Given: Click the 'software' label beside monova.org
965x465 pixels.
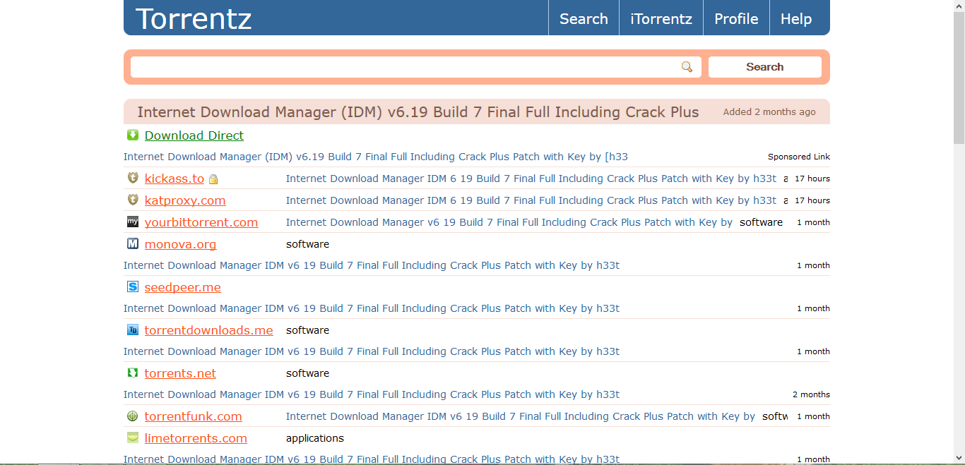Looking at the screenshot, I should (307, 244).
